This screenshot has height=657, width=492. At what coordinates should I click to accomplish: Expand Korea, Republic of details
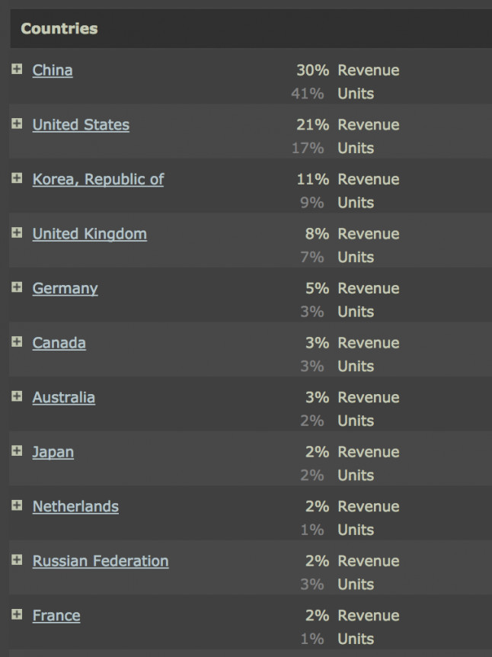tap(17, 178)
